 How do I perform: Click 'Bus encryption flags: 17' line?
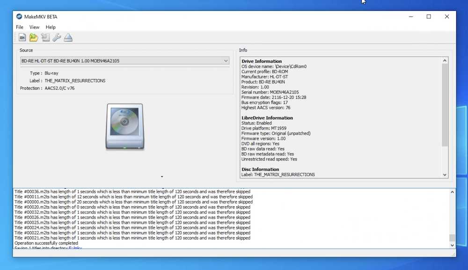(x=264, y=102)
